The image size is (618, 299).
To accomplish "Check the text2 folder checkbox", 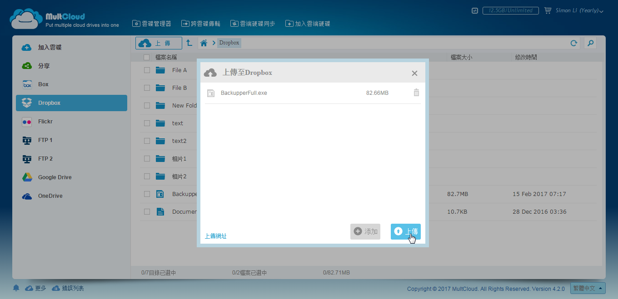I will click(147, 141).
